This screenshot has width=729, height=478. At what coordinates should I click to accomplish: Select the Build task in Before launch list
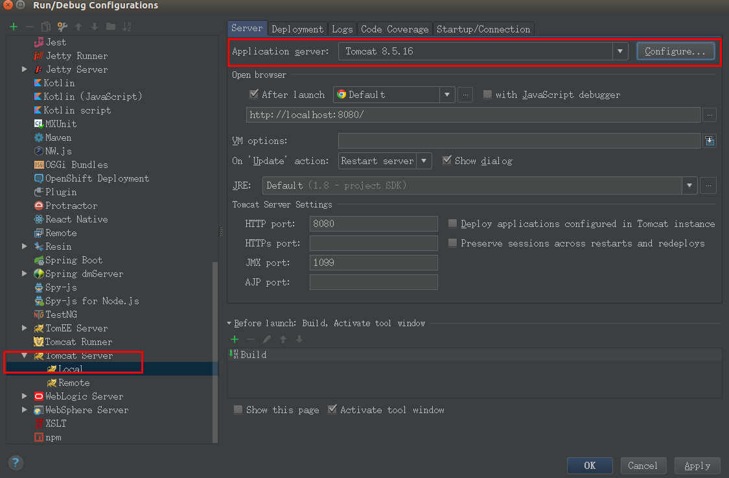475,355
